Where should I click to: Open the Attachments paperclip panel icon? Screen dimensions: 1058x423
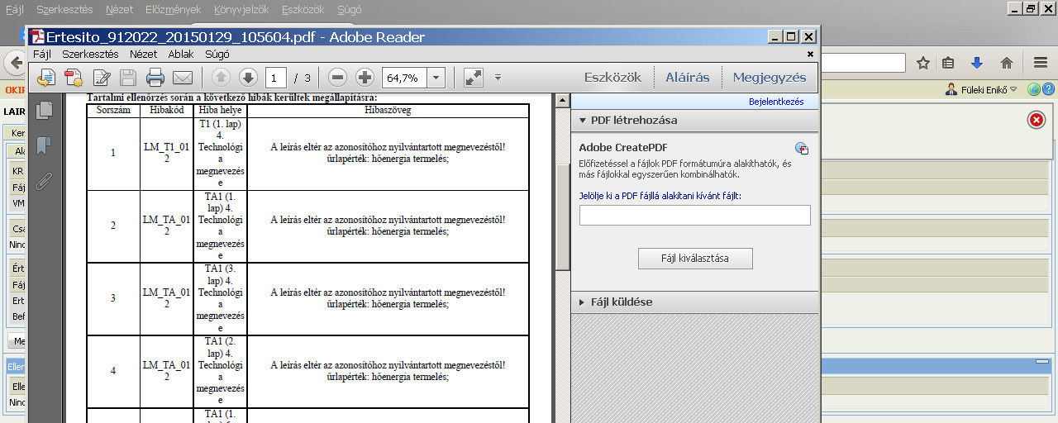click(x=44, y=181)
